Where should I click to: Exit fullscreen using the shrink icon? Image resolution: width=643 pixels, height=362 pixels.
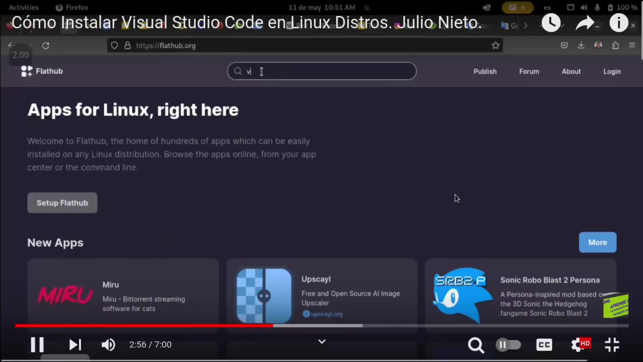pyautogui.click(x=612, y=345)
